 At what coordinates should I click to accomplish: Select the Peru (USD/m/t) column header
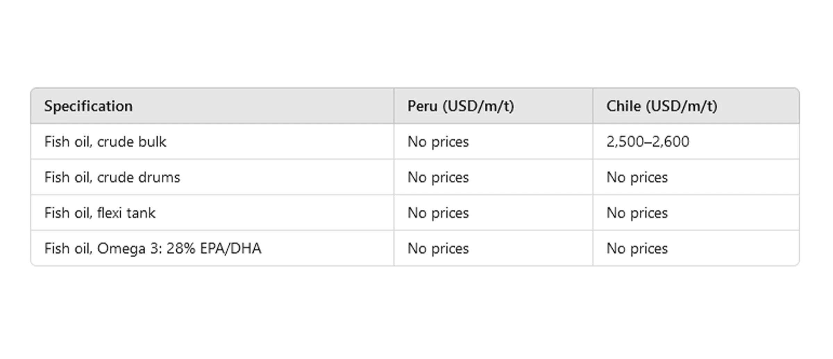click(460, 106)
